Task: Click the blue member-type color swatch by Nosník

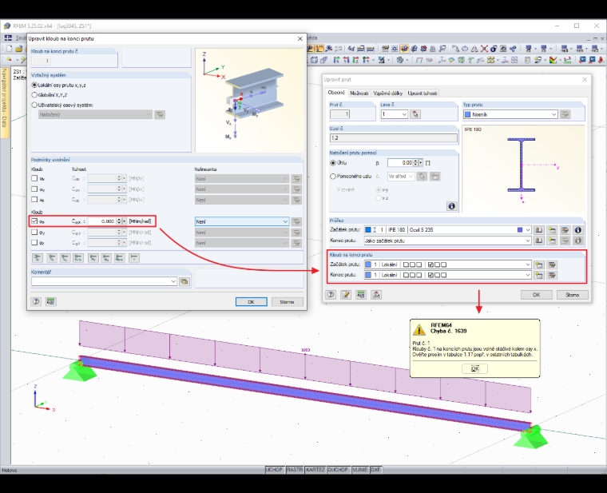Action: [x=467, y=114]
